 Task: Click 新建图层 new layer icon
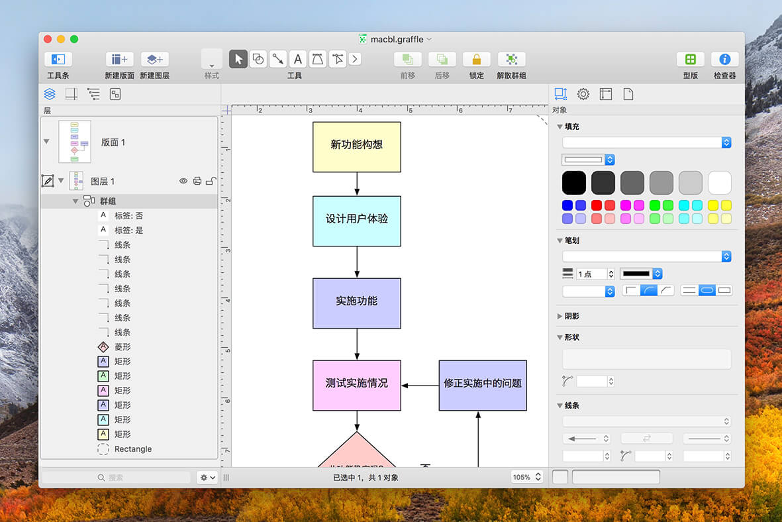click(154, 60)
